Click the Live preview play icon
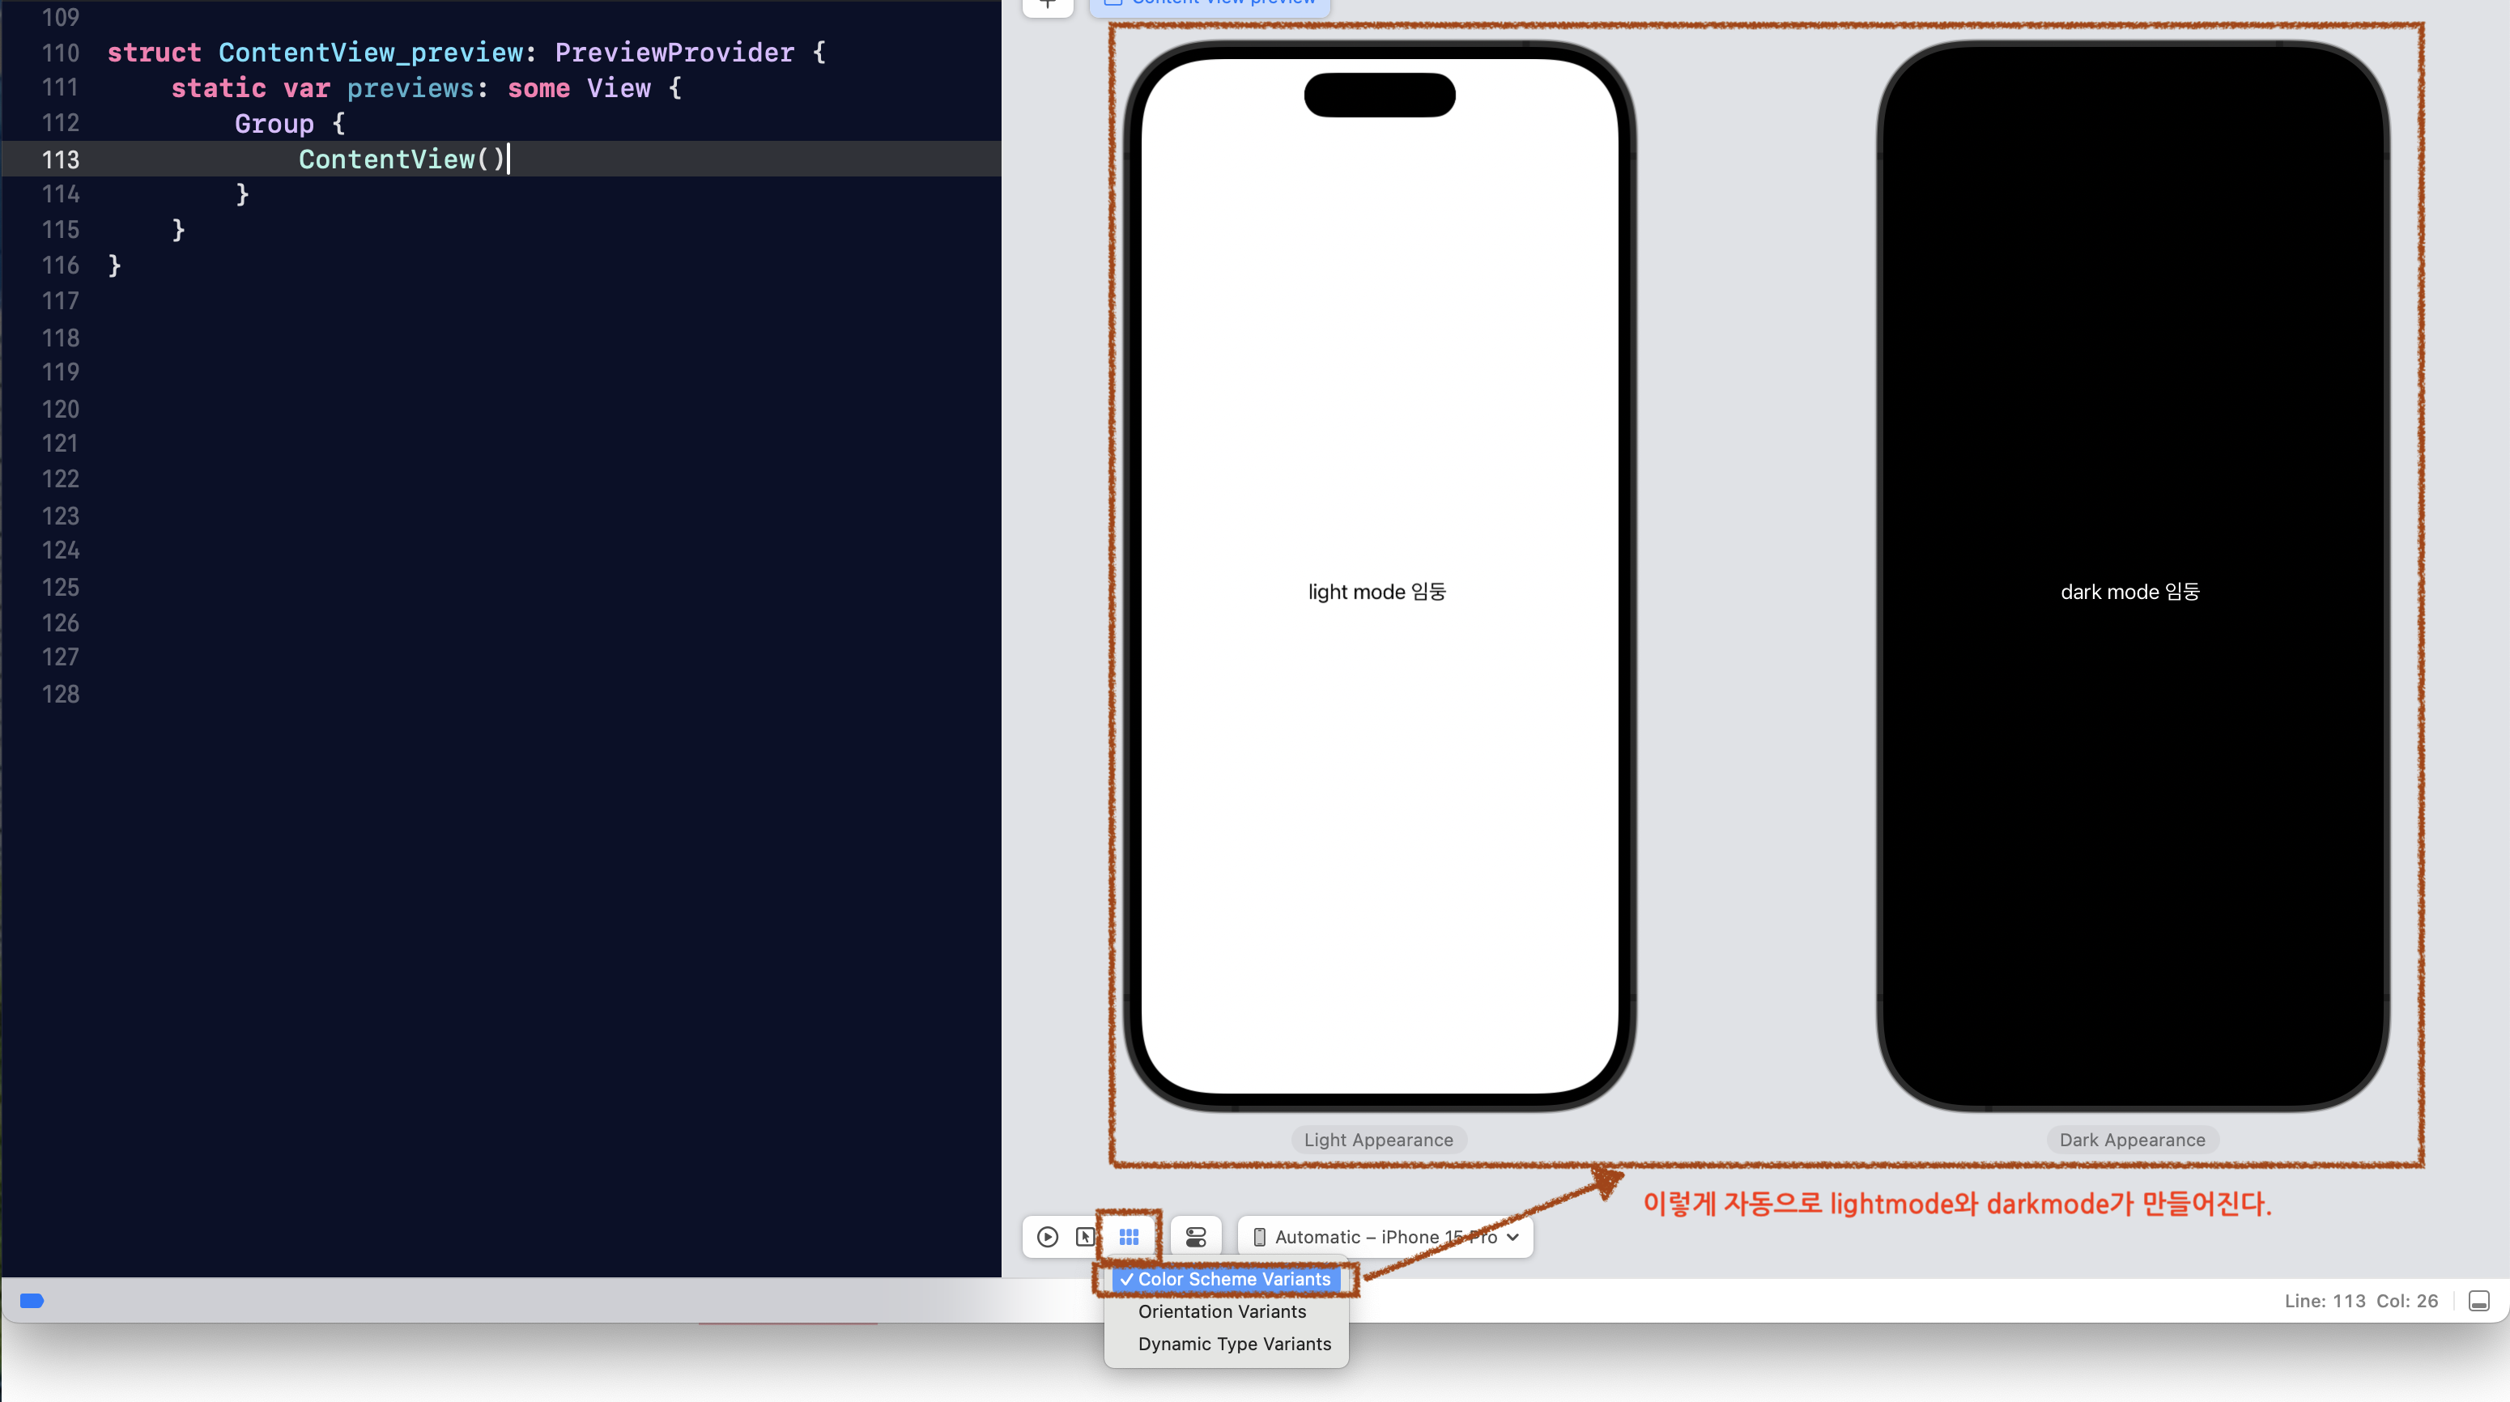The height and width of the screenshot is (1402, 2510). click(x=1048, y=1236)
